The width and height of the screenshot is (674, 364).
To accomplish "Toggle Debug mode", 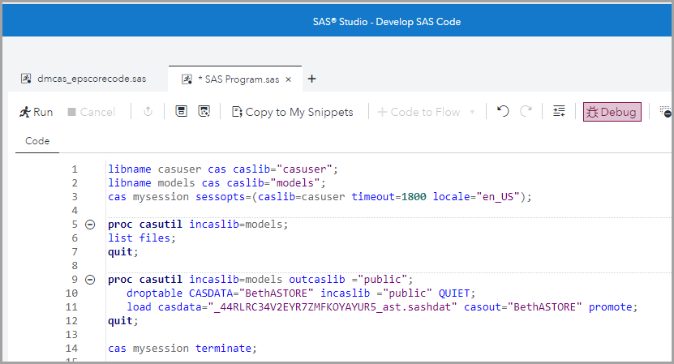I will [612, 112].
